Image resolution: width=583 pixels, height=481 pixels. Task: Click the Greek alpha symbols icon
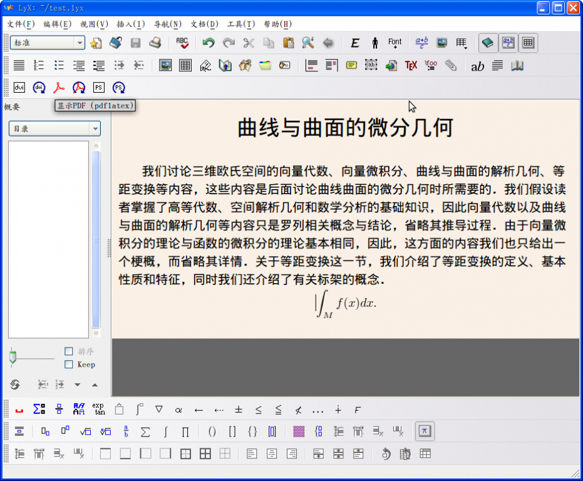coord(178,410)
